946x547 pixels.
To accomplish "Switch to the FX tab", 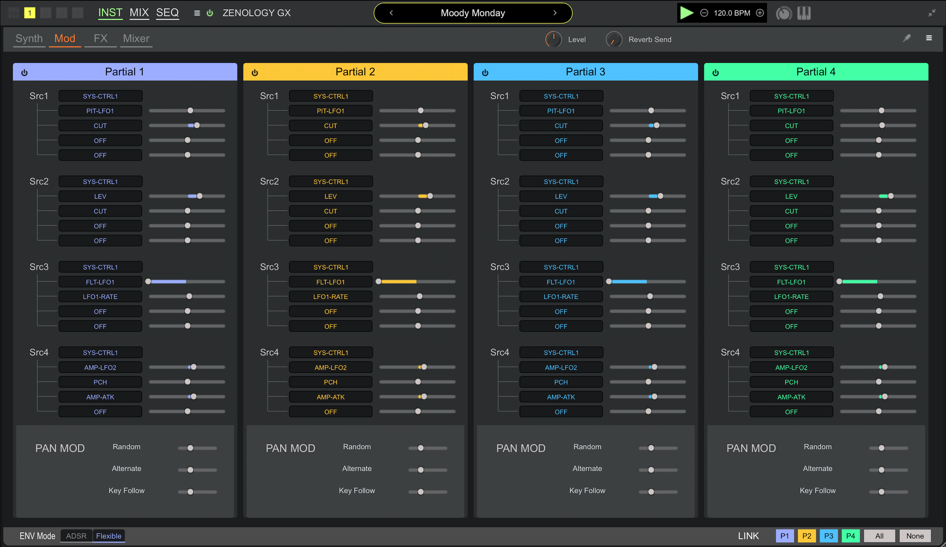I will tap(100, 39).
